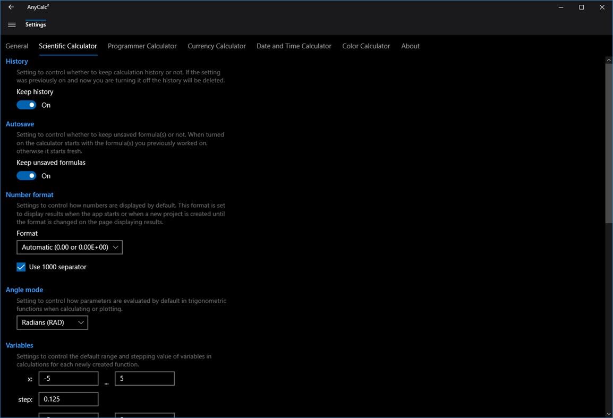Open the number Format dropdown

coord(70,247)
